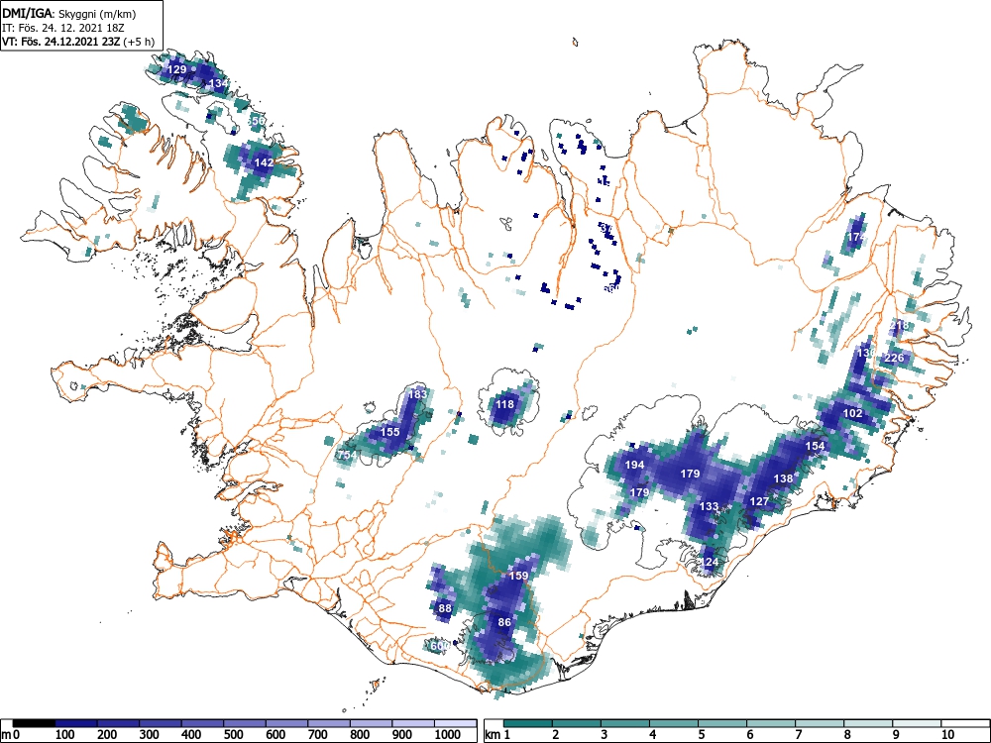This screenshot has width=991, height=743.
Task: Click the 154 visibility label
Action: [816, 446]
